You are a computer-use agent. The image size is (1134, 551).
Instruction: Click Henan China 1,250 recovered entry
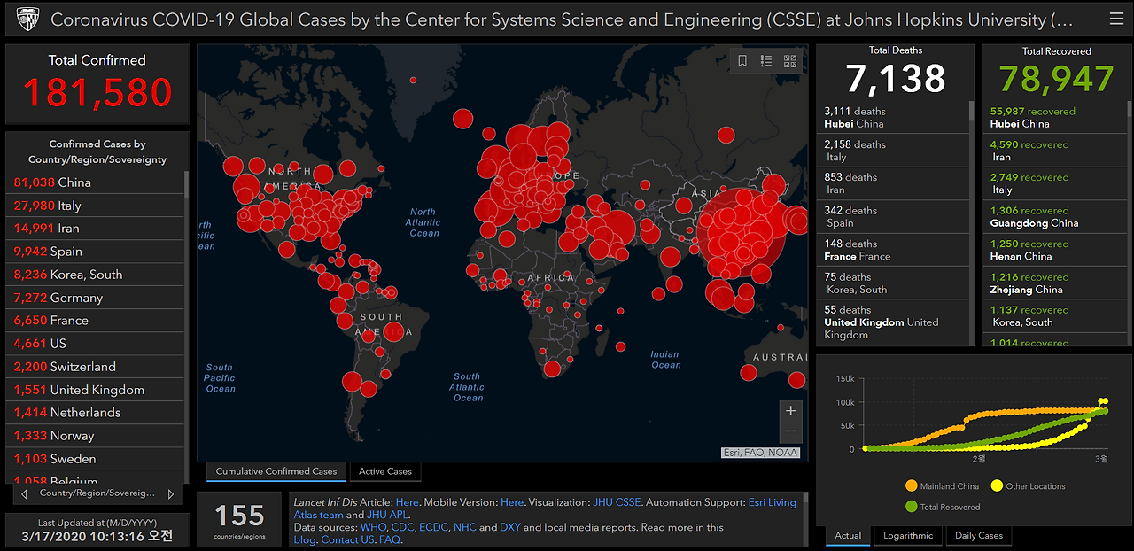pos(1054,250)
